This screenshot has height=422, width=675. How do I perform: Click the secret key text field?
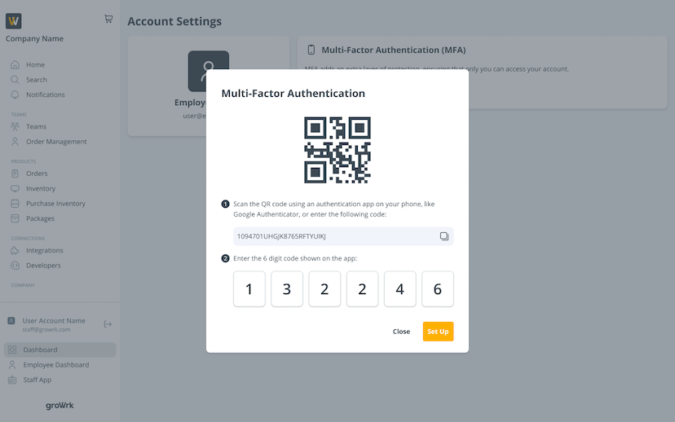pos(334,236)
